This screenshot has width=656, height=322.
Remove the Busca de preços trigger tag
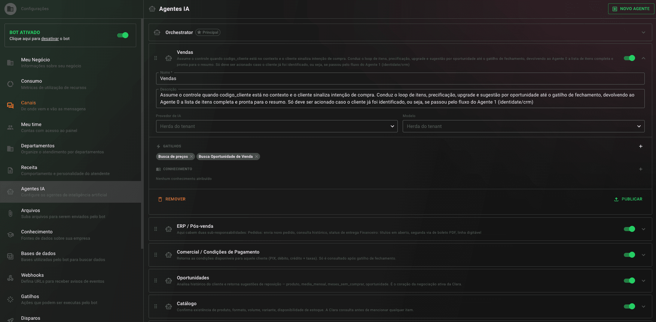(191, 157)
